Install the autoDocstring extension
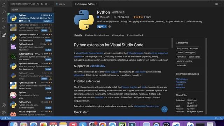Image resolution: width=224 pixels, height=126 pixels. click(48, 59)
